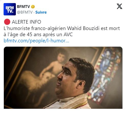The height and width of the screenshot is (118, 125).
Task: Click the gold verified badge next to BFMTV
Action: pos(33,7)
